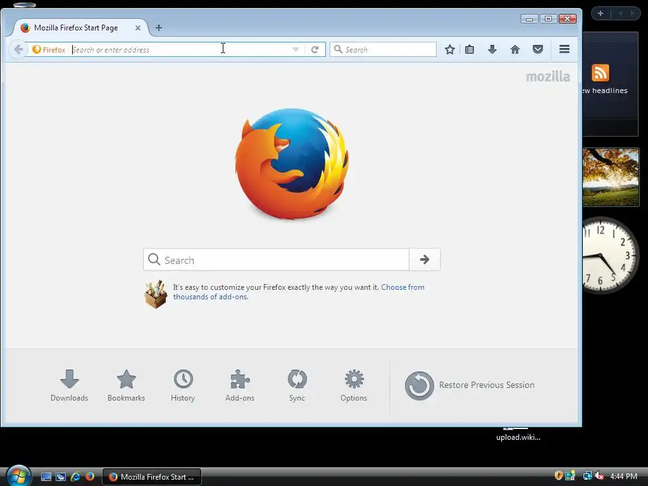The width and height of the screenshot is (648, 486).
Task: Add gadget with sidebar plus button
Action: pos(601,13)
